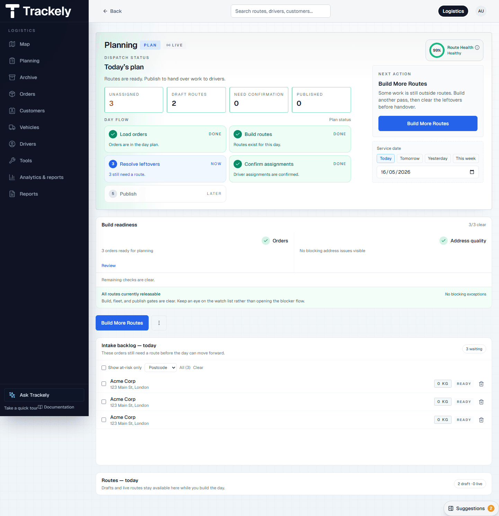The height and width of the screenshot is (516, 499).
Task: Select the PLAN badge
Action: [150, 45]
